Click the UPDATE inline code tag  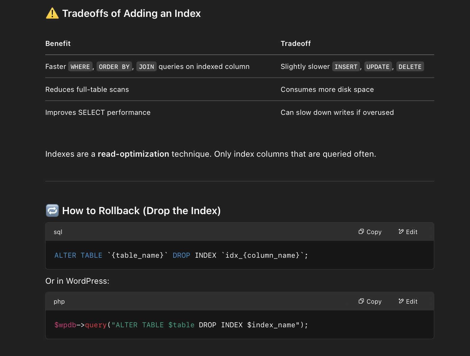click(x=378, y=67)
